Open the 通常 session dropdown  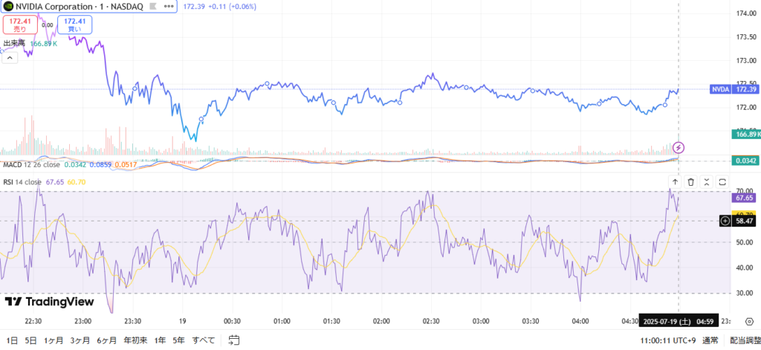tap(710, 340)
